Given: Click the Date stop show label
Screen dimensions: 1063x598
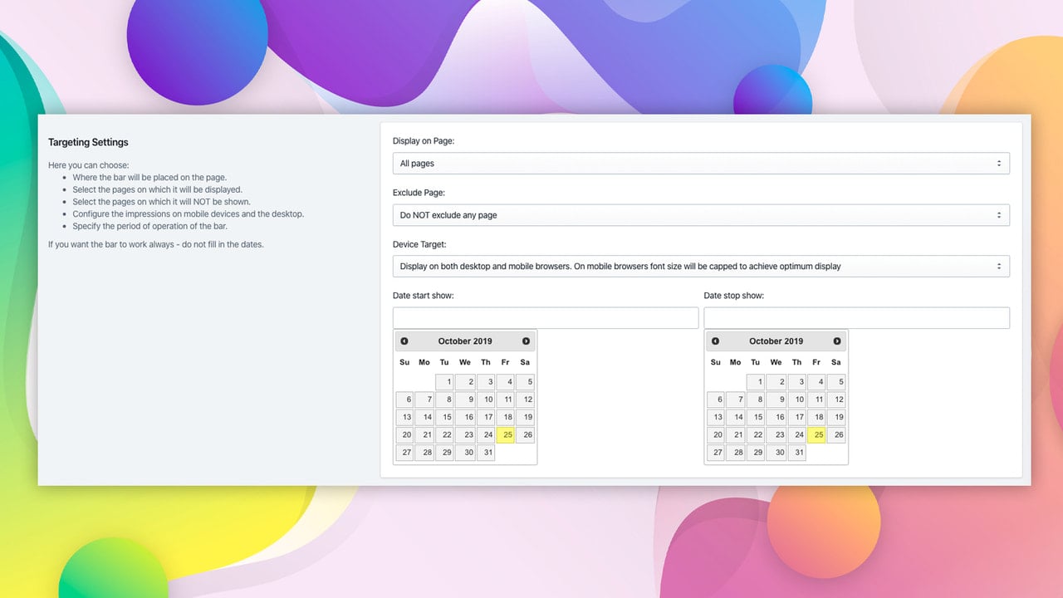Looking at the screenshot, I should (x=734, y=296).
